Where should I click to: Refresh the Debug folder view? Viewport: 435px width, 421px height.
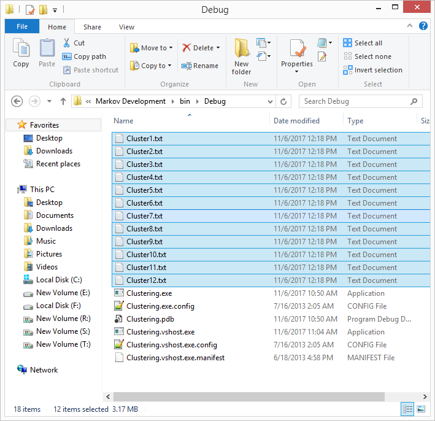[283, 101]
